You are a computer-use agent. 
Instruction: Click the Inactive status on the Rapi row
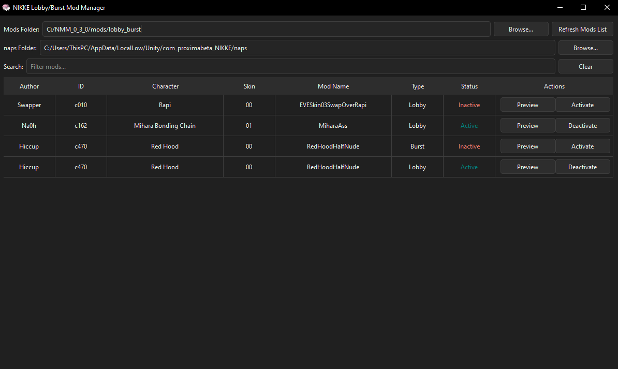pos(469,105)
